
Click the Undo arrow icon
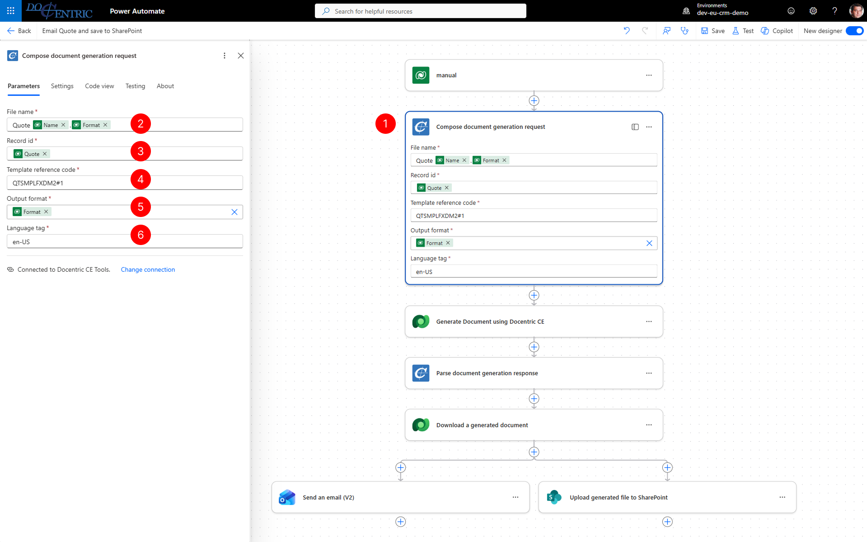click(x=627, y=31)
